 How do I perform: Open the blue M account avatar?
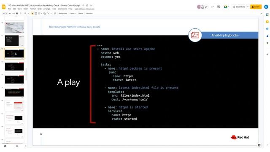click(x=266, y=7)
